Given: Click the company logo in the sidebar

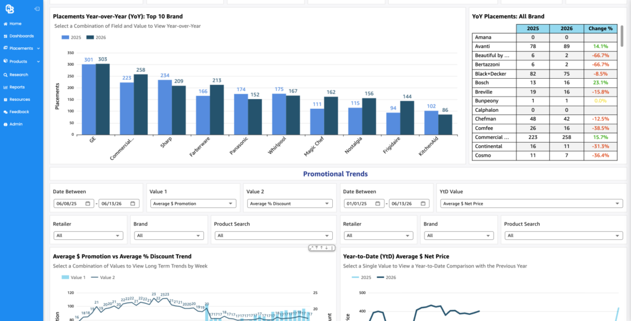Looking at the screenshot, I should click(x=10, y=9).
